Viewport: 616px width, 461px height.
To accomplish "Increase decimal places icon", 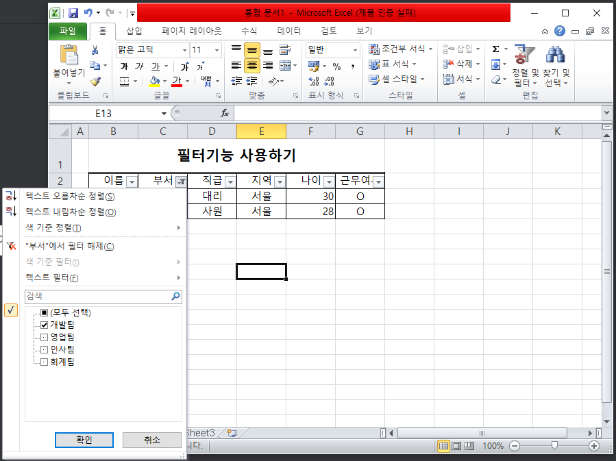I will pos(314,82).
